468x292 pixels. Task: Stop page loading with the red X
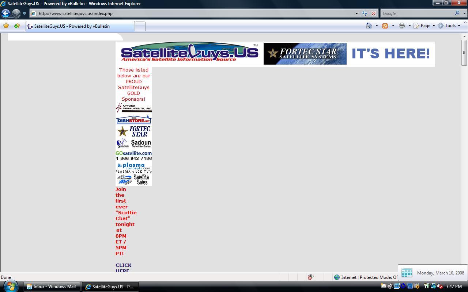point(373,14)
